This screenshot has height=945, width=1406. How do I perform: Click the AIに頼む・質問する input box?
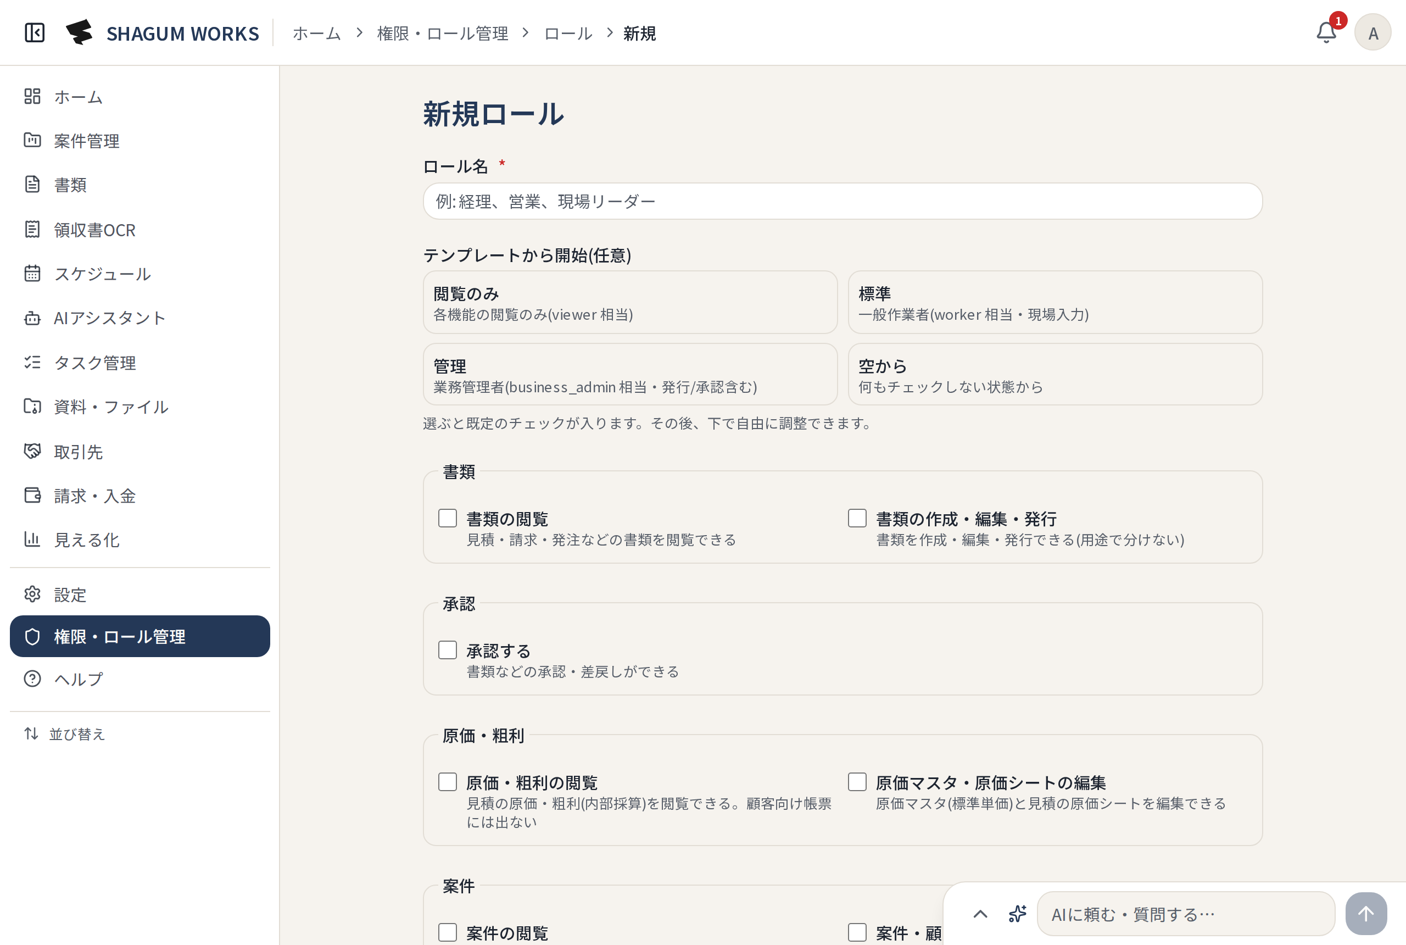pyautogui.click(x=1186, y=914)
